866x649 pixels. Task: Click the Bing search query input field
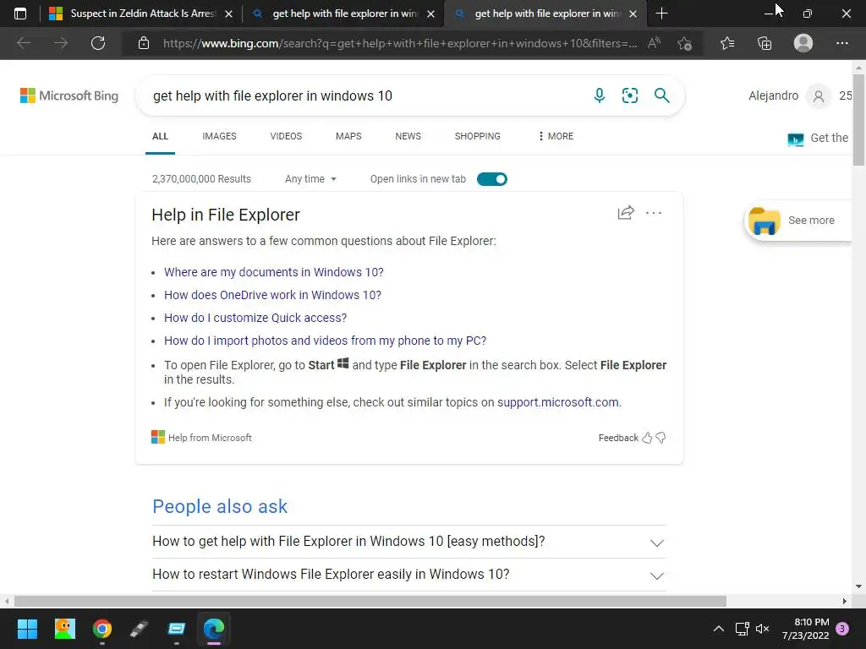[x=364, y=95]
